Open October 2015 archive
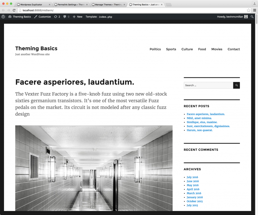258x215 pixels. tap(195, 201)
